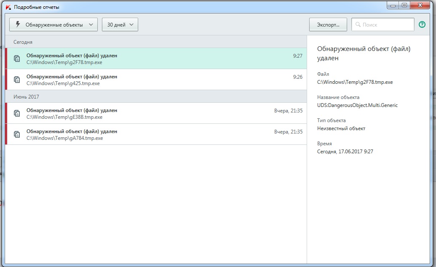Maximize the Подробные отчеты window
Screen dimensions: 436x267
[x=404, y=5]
